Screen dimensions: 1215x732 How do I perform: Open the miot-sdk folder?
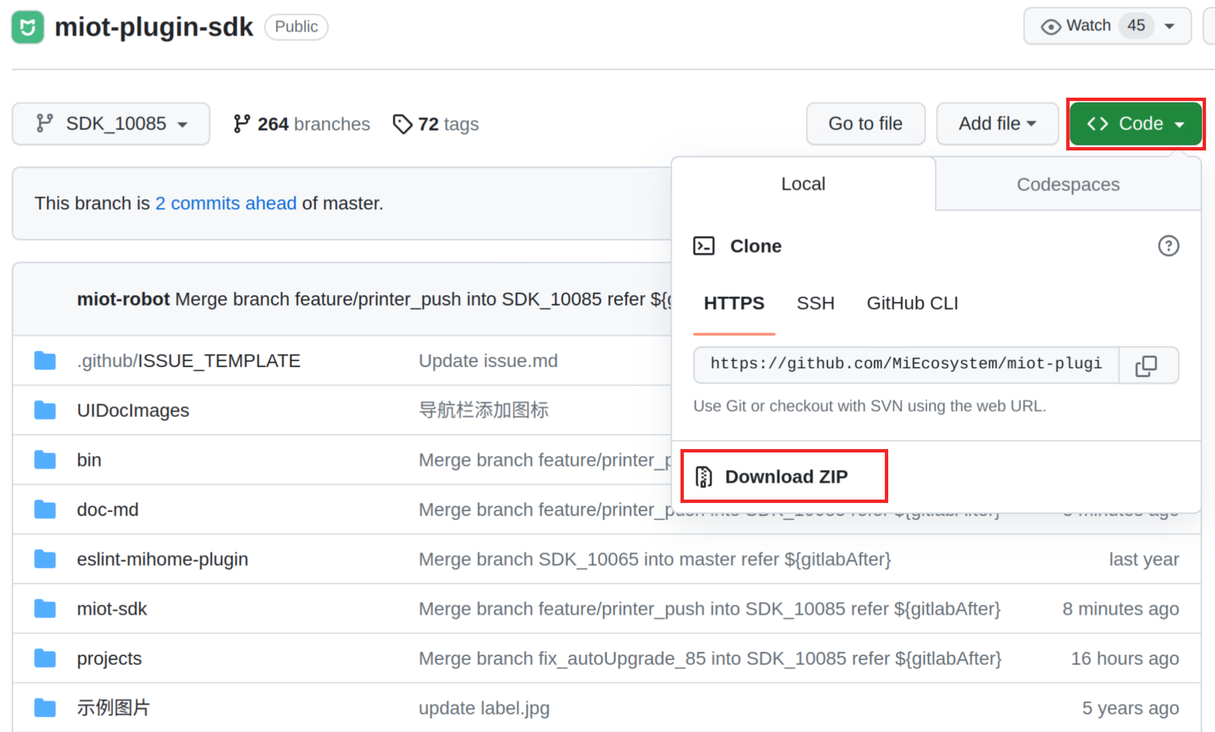click(112, 609)
